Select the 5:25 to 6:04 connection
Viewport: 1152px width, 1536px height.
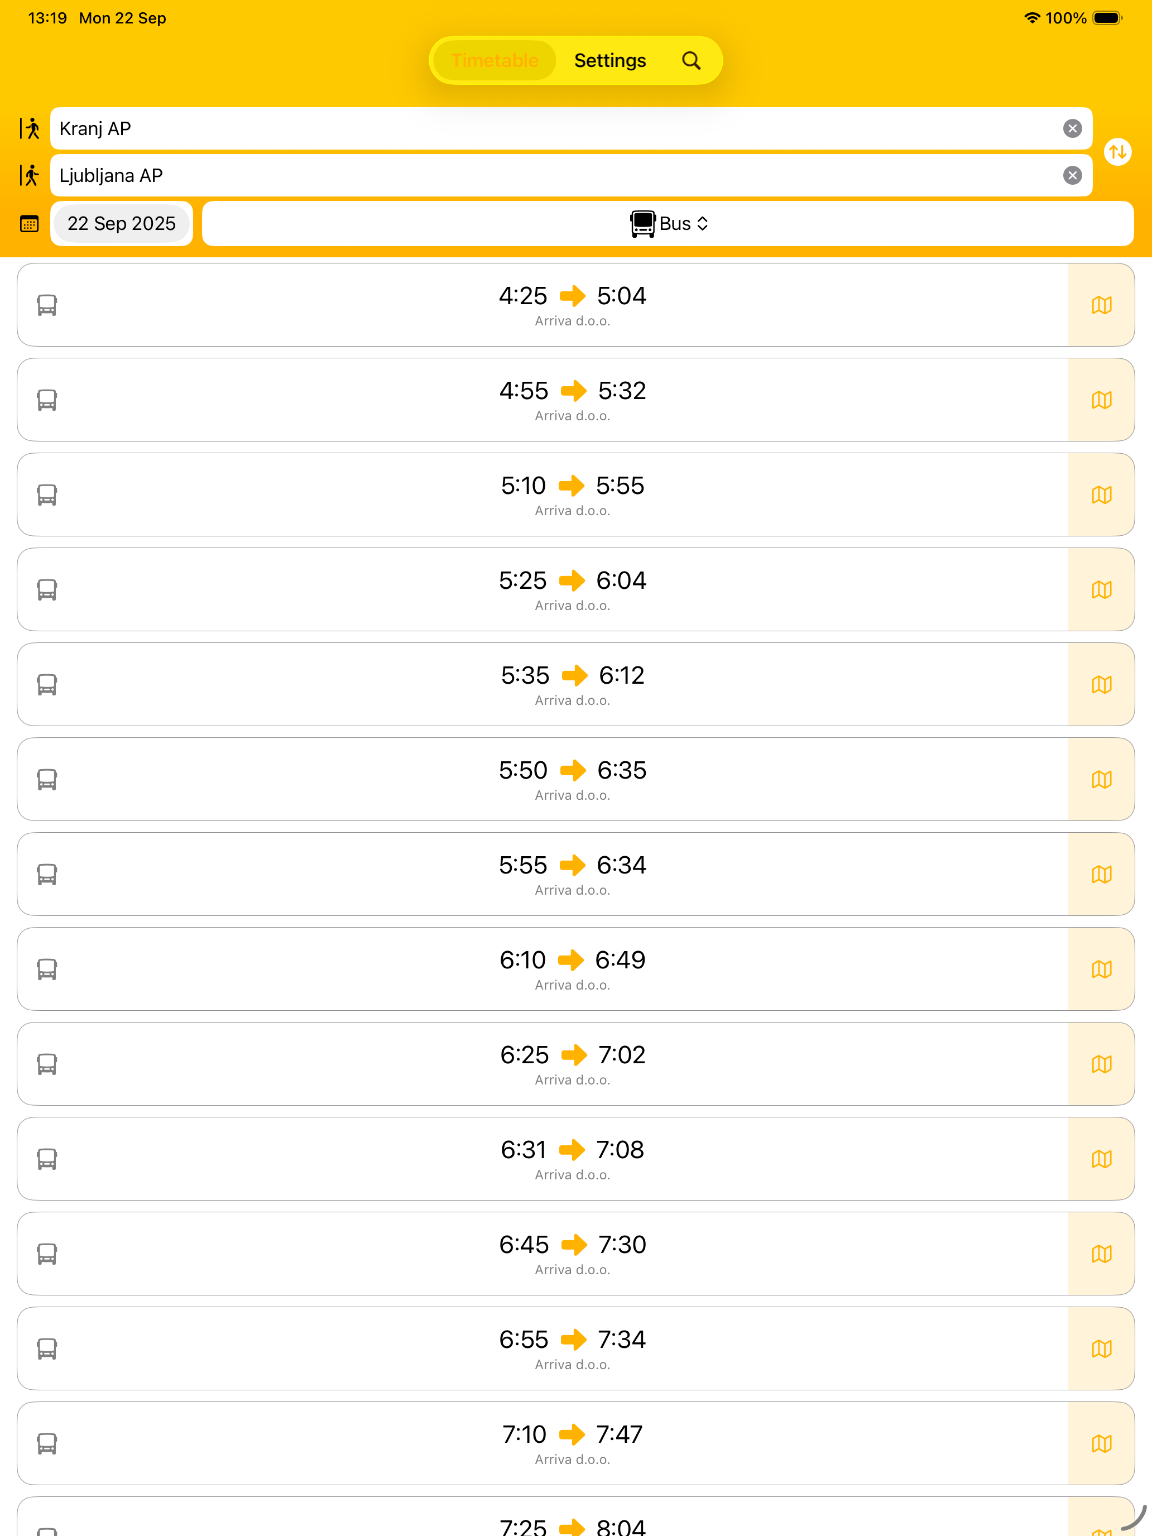pos(572,589)
